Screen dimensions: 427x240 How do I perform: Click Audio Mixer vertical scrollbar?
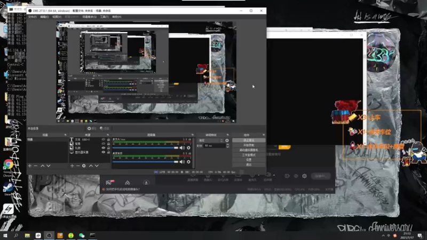pos(194,153)
